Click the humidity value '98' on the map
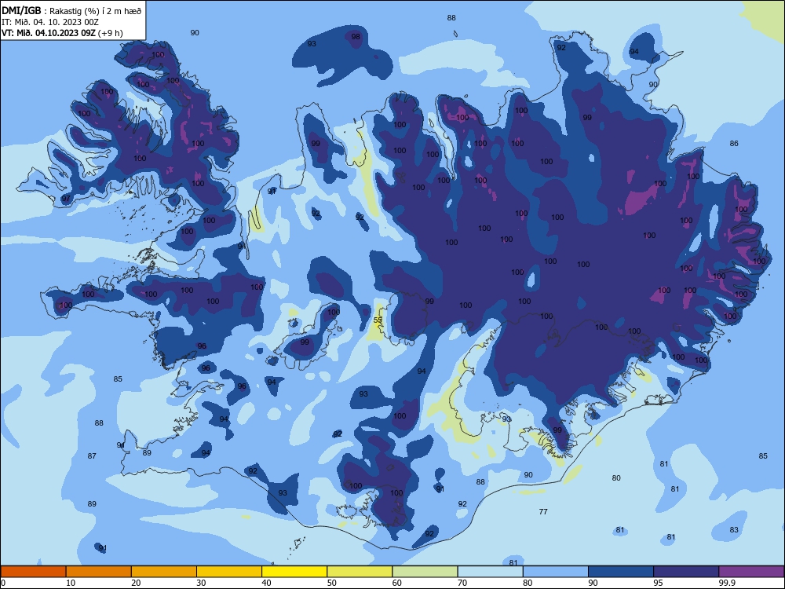 click(356, 37)
